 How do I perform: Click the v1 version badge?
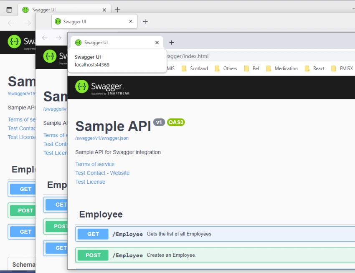click(159, 122)
